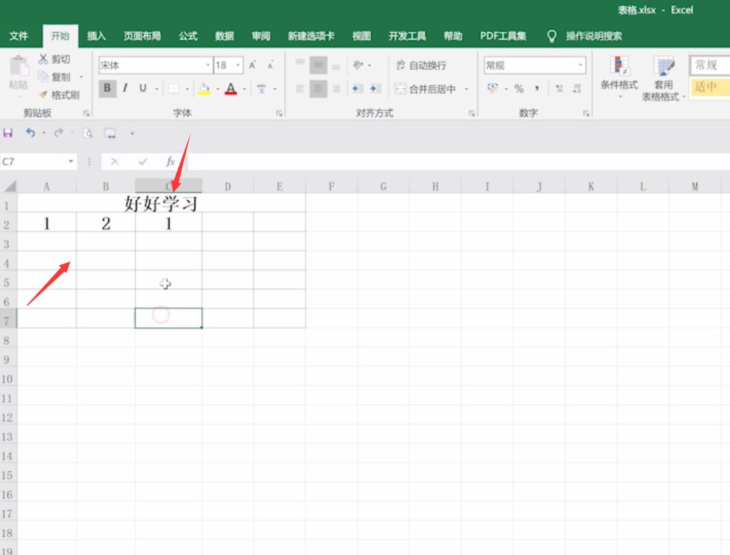Viewport: 730px width, 555px height.
Task: Select the 适中 (Neutral) cell style swatch
Action: 709,87
